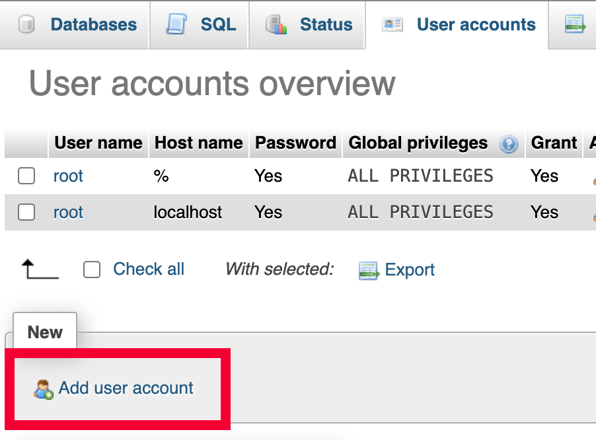Click the SQL tab scroll icon

(x=176, y=25)
